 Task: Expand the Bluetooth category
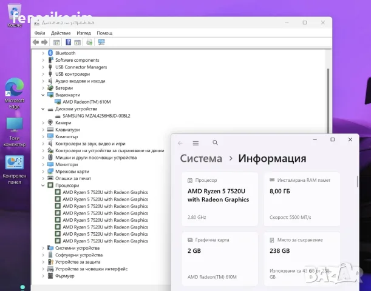[x=43, y=53]
